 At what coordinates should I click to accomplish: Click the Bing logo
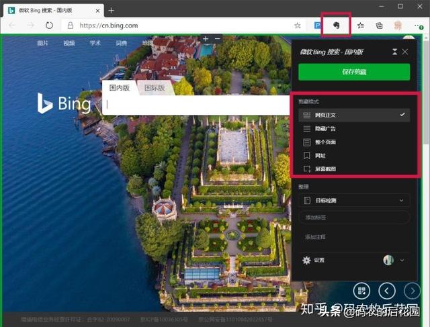[64, 103]
